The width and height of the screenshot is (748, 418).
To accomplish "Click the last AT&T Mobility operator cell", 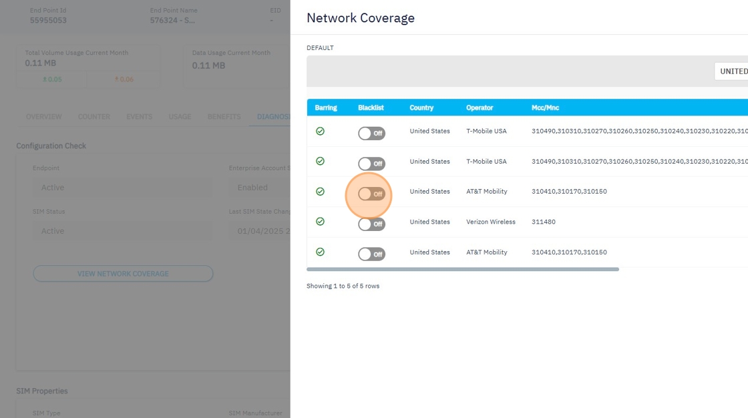I will click(487, 252).
